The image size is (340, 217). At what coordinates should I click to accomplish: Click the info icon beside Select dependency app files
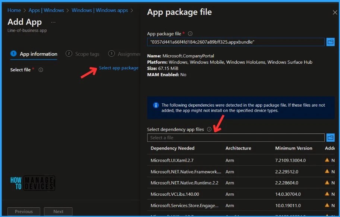click(209, 129)
